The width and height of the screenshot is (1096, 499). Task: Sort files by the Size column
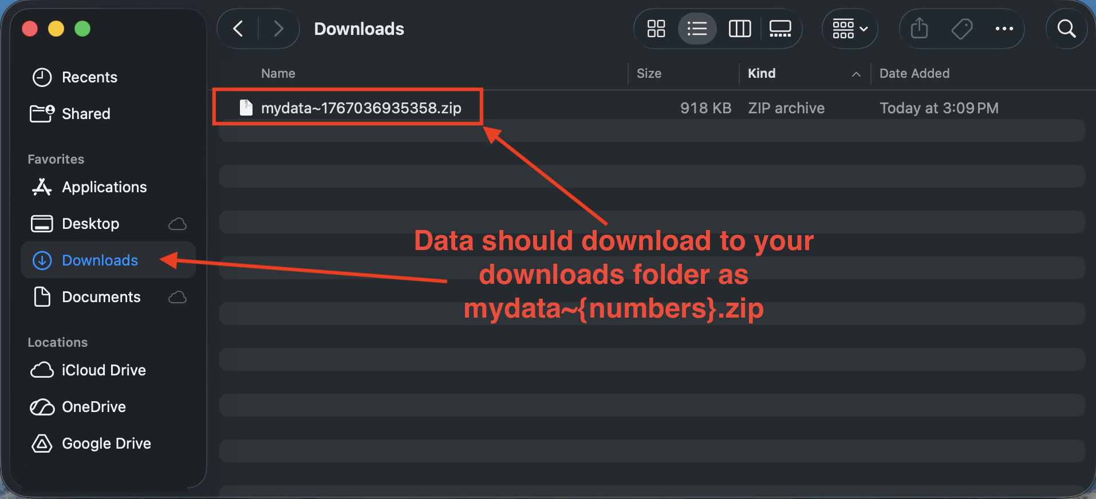[648, 73]
